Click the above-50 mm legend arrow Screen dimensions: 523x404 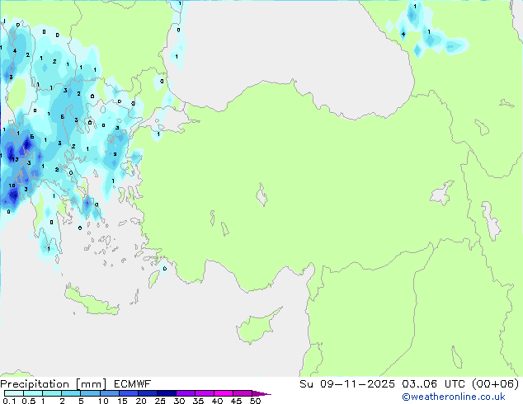click(261, 393)
